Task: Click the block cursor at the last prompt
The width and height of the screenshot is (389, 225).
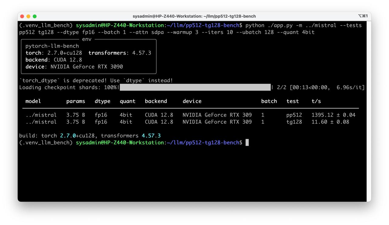Action: pyautogui.click(x=247, y=143)
